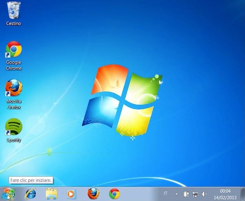Click the Show desktop button
This screenshot has height=201, width=245.
[x=243, y=194]
